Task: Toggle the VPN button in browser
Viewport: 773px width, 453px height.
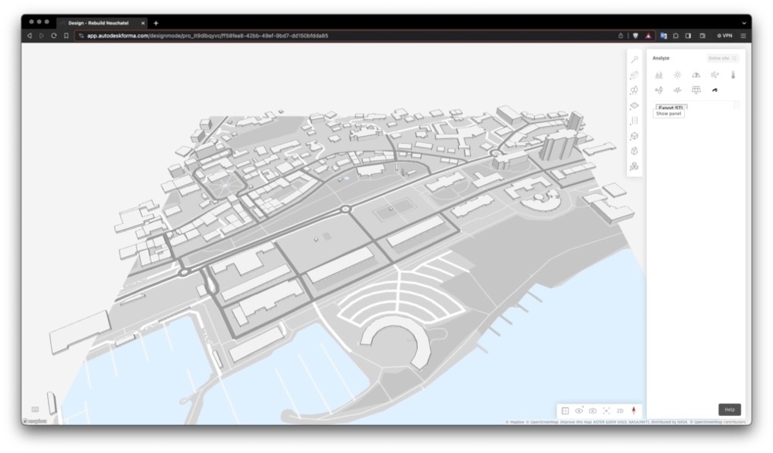Action: [724, 36]
